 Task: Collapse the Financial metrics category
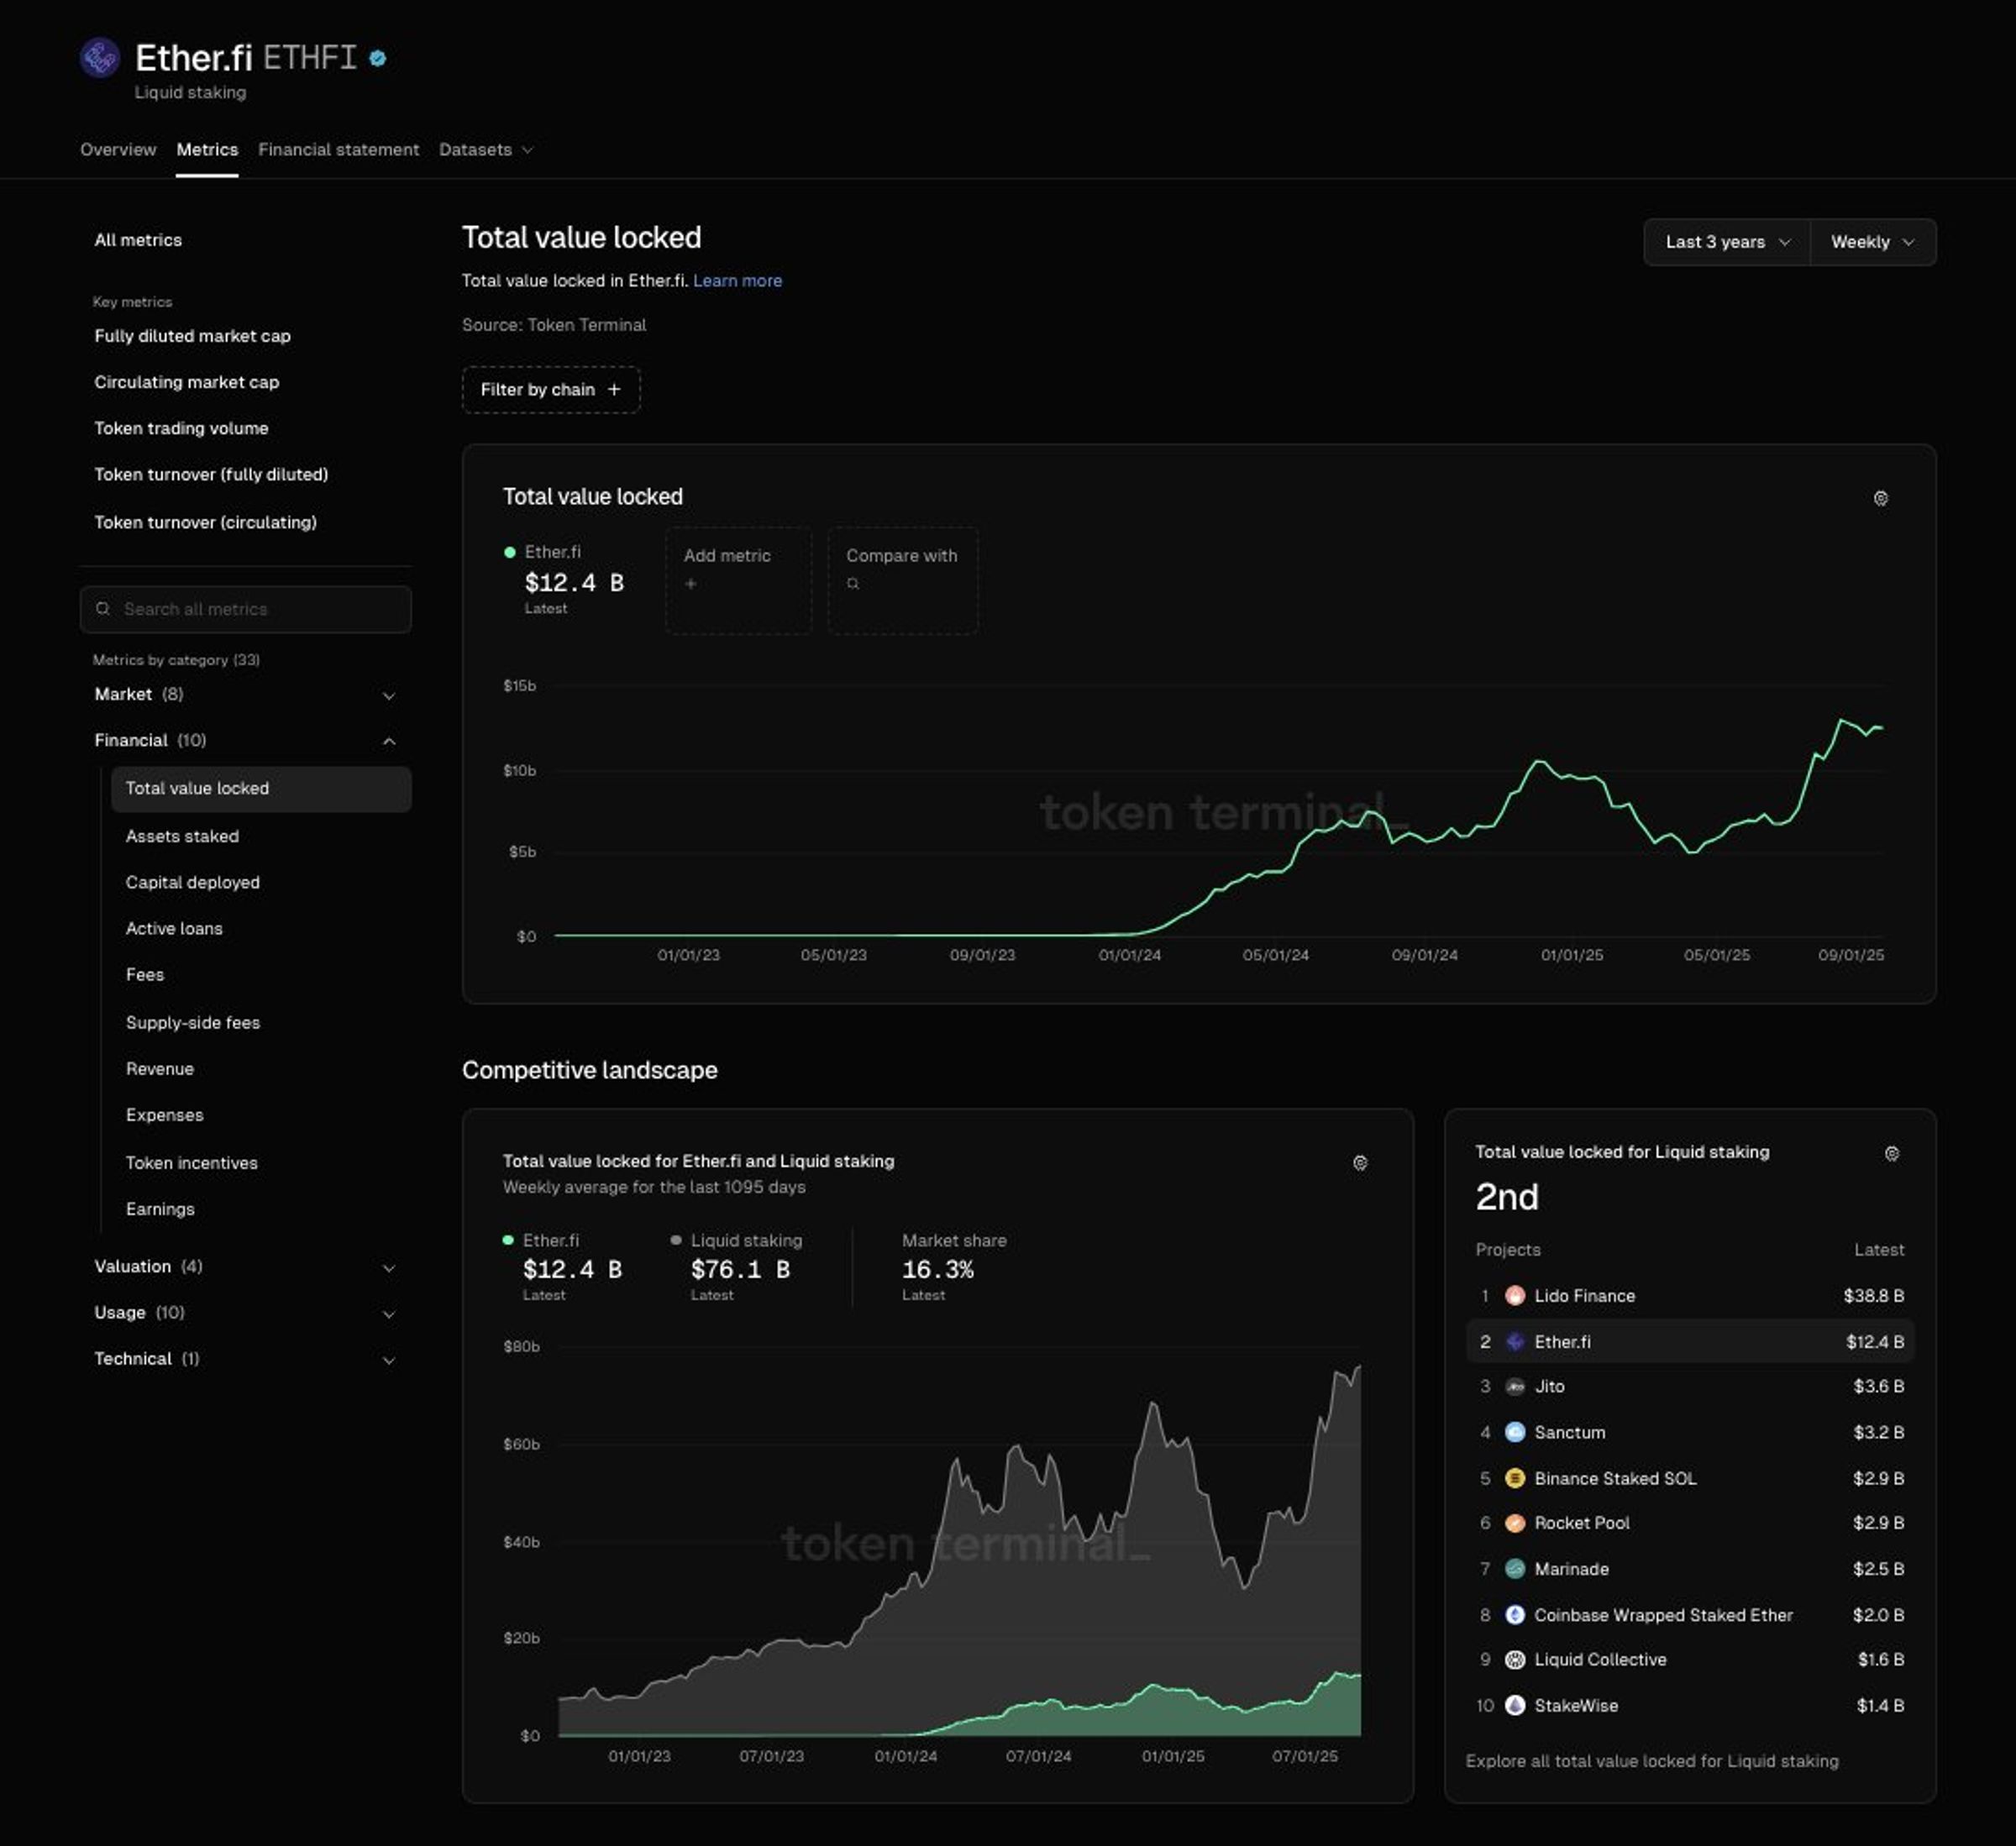(245, 740)
